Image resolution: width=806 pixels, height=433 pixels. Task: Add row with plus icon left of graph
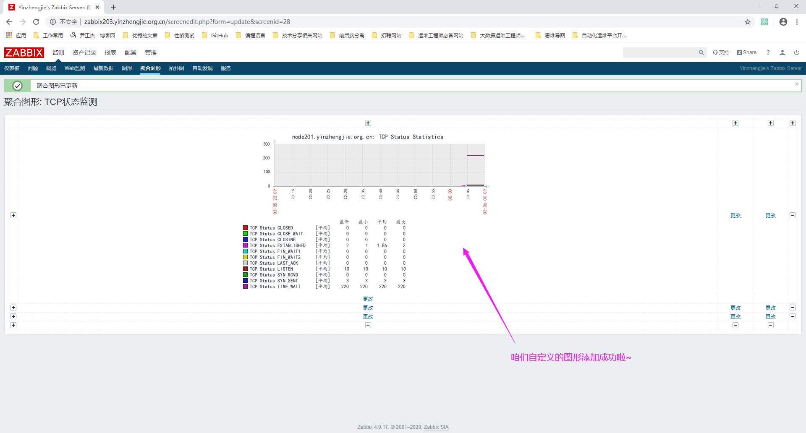point(13,215)
